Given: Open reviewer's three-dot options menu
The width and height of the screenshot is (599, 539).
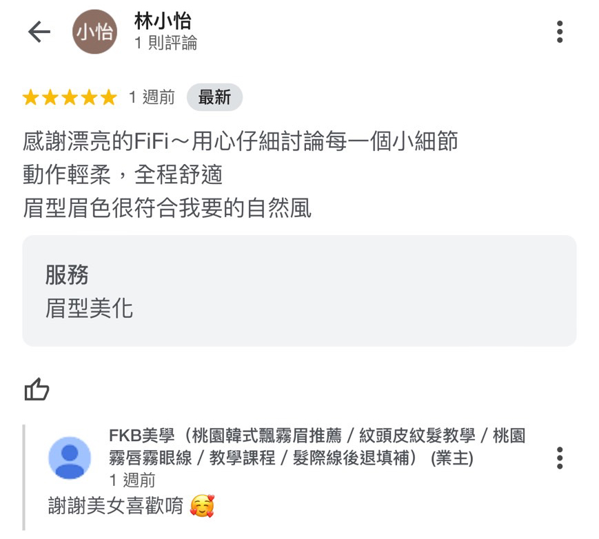Looking at the screenshot, I should (x=560, y=32).
